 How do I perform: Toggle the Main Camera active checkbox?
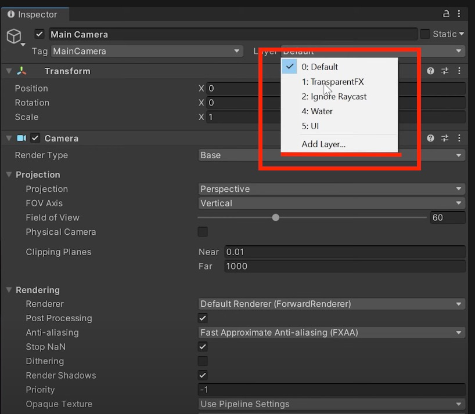coord(39,34)
